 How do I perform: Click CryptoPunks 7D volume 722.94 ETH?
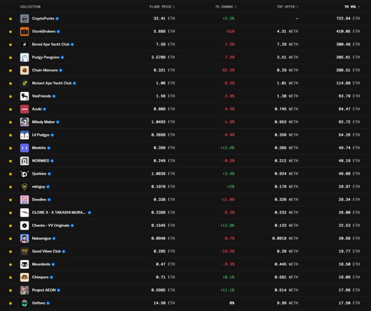(348, 19)
